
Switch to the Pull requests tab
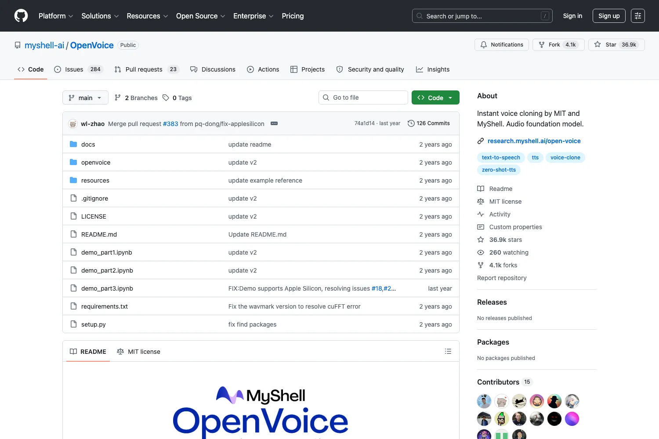(x=147, y=69)
